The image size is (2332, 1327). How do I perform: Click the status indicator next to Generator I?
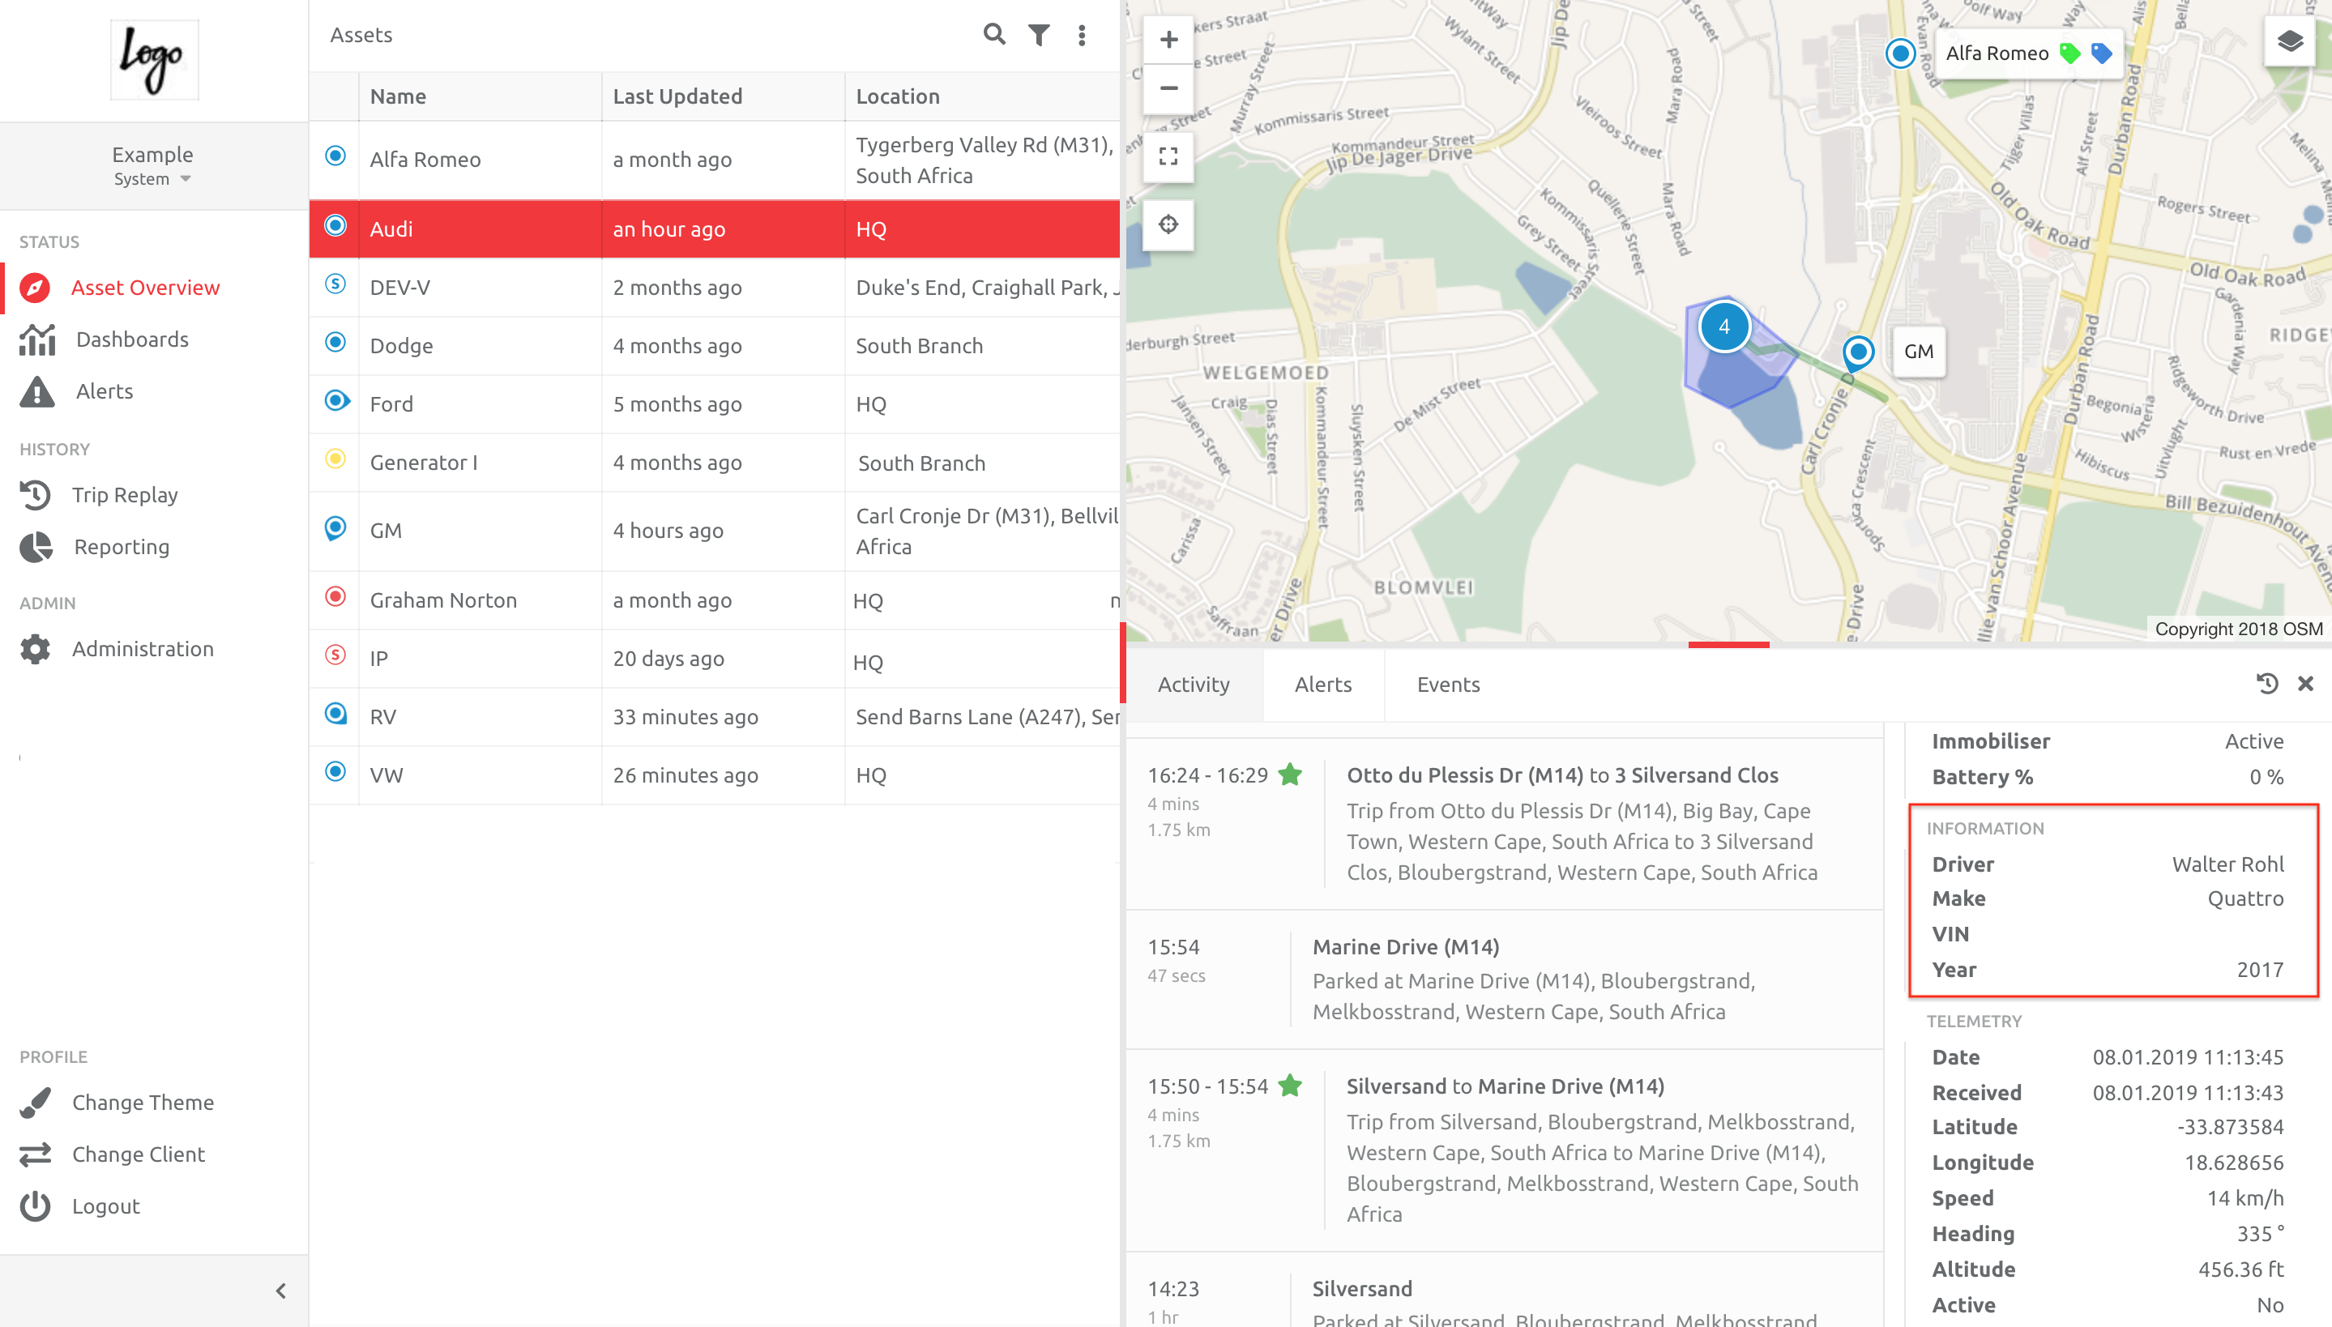(335, 459)
